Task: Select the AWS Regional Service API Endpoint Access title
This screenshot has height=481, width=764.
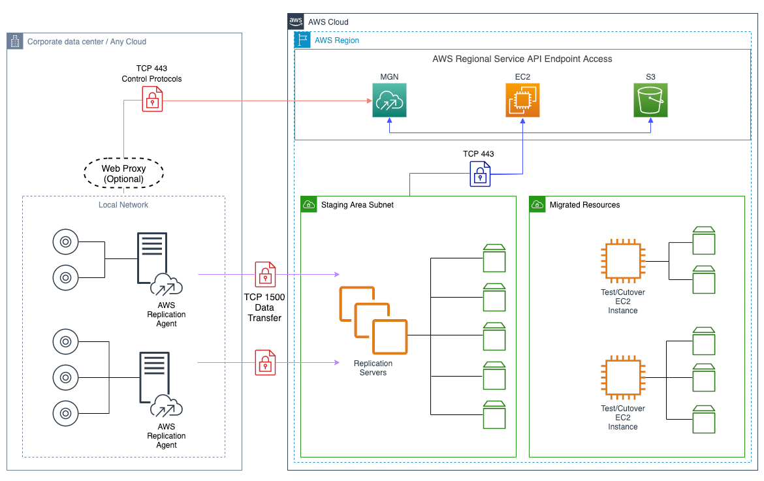Action: (522, 59)
